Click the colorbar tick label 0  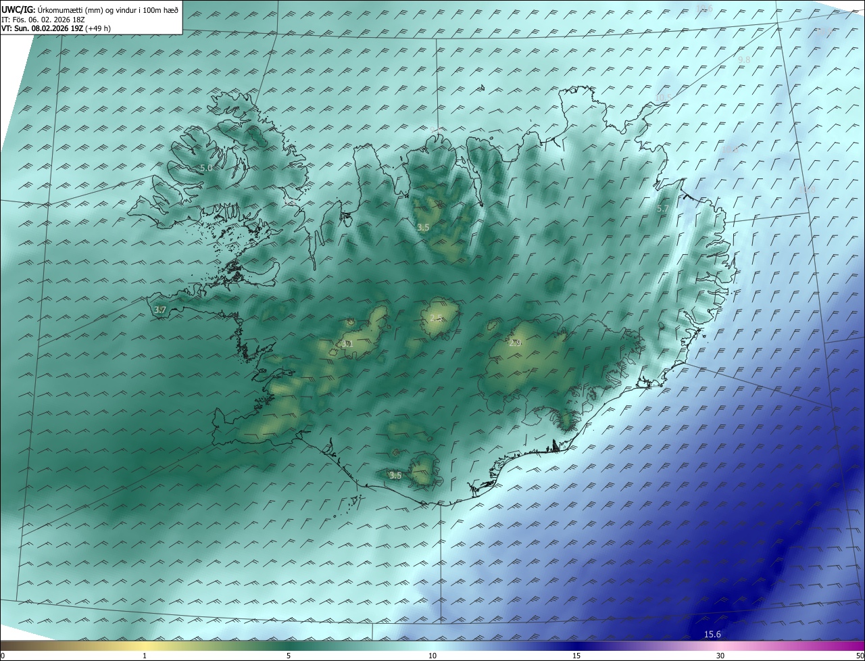[3, 656]
